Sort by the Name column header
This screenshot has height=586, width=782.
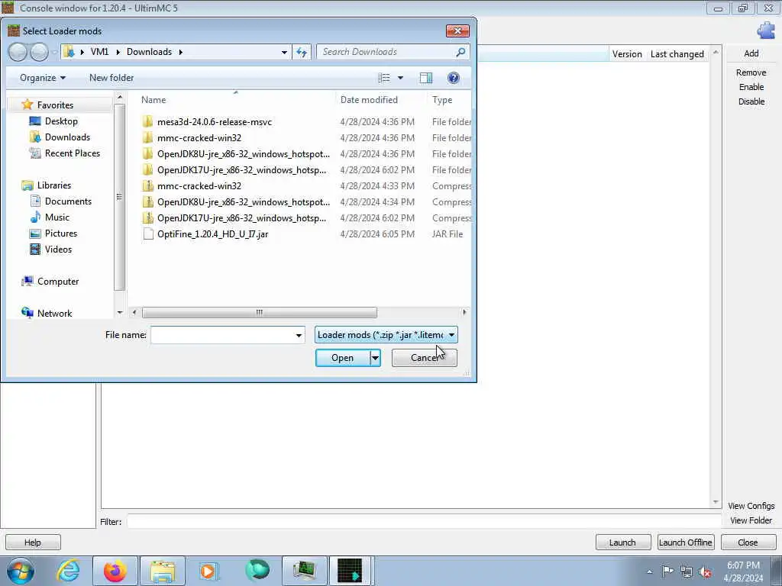pyautogui.click(x=153, y=100)
